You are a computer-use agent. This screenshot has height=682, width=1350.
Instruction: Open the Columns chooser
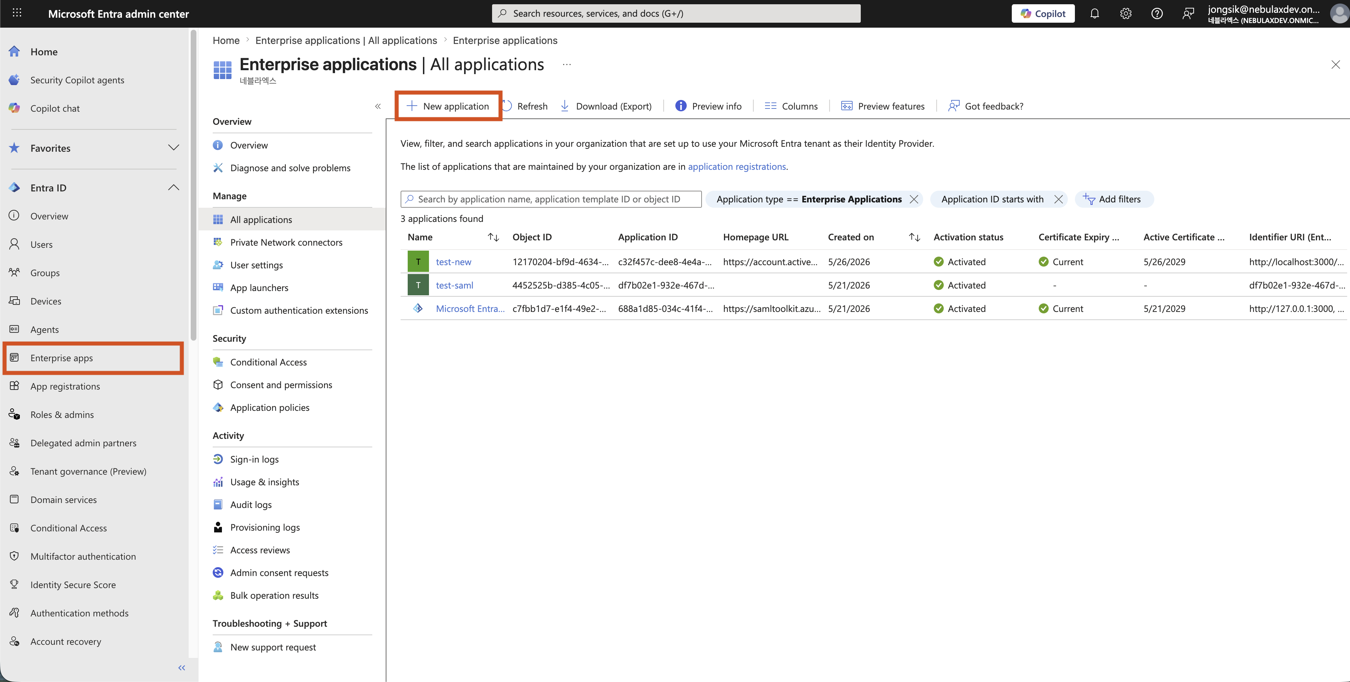point(791,106)
